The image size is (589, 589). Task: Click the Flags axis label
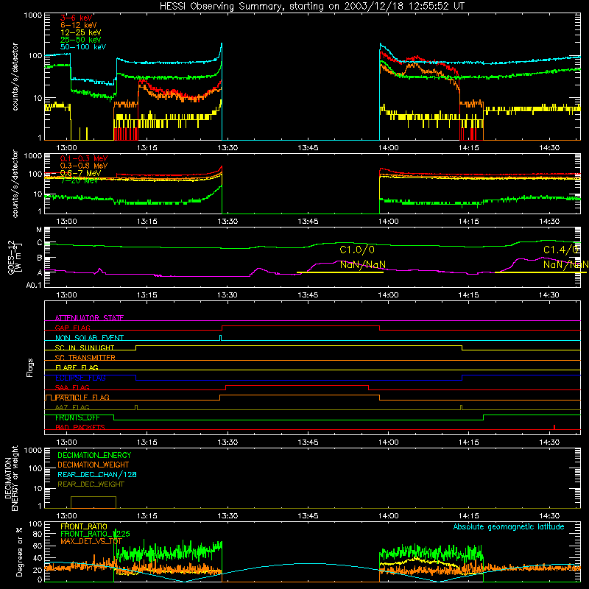(29, 367)
